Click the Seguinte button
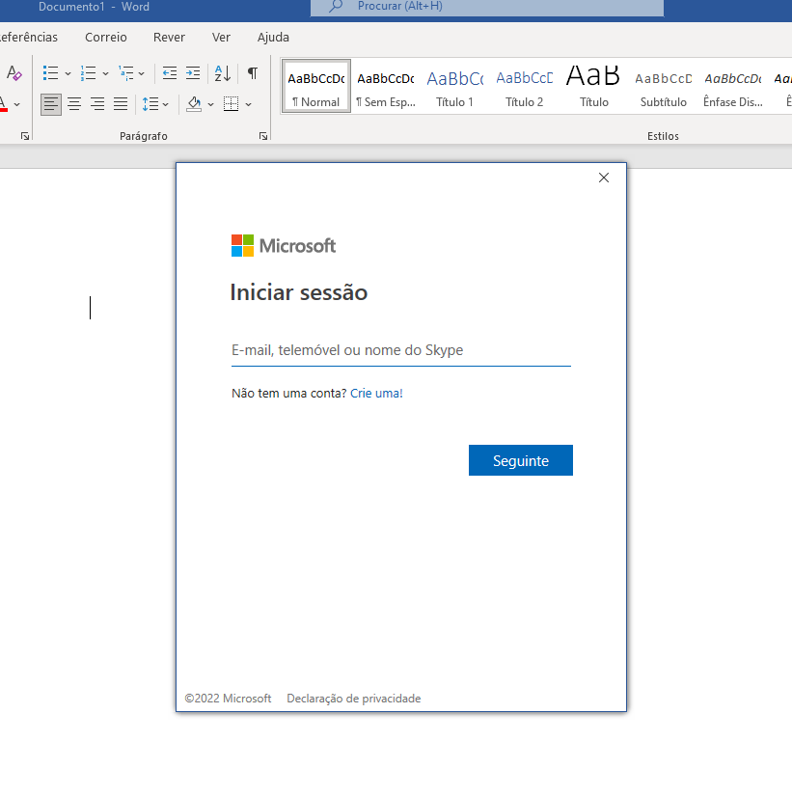Image resolution: width=792 pixels, height=796 pixels. [521, 460]
